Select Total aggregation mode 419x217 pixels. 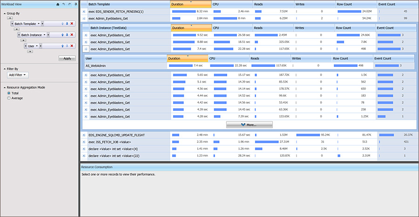pyautogui.click(x=9, y=93)
